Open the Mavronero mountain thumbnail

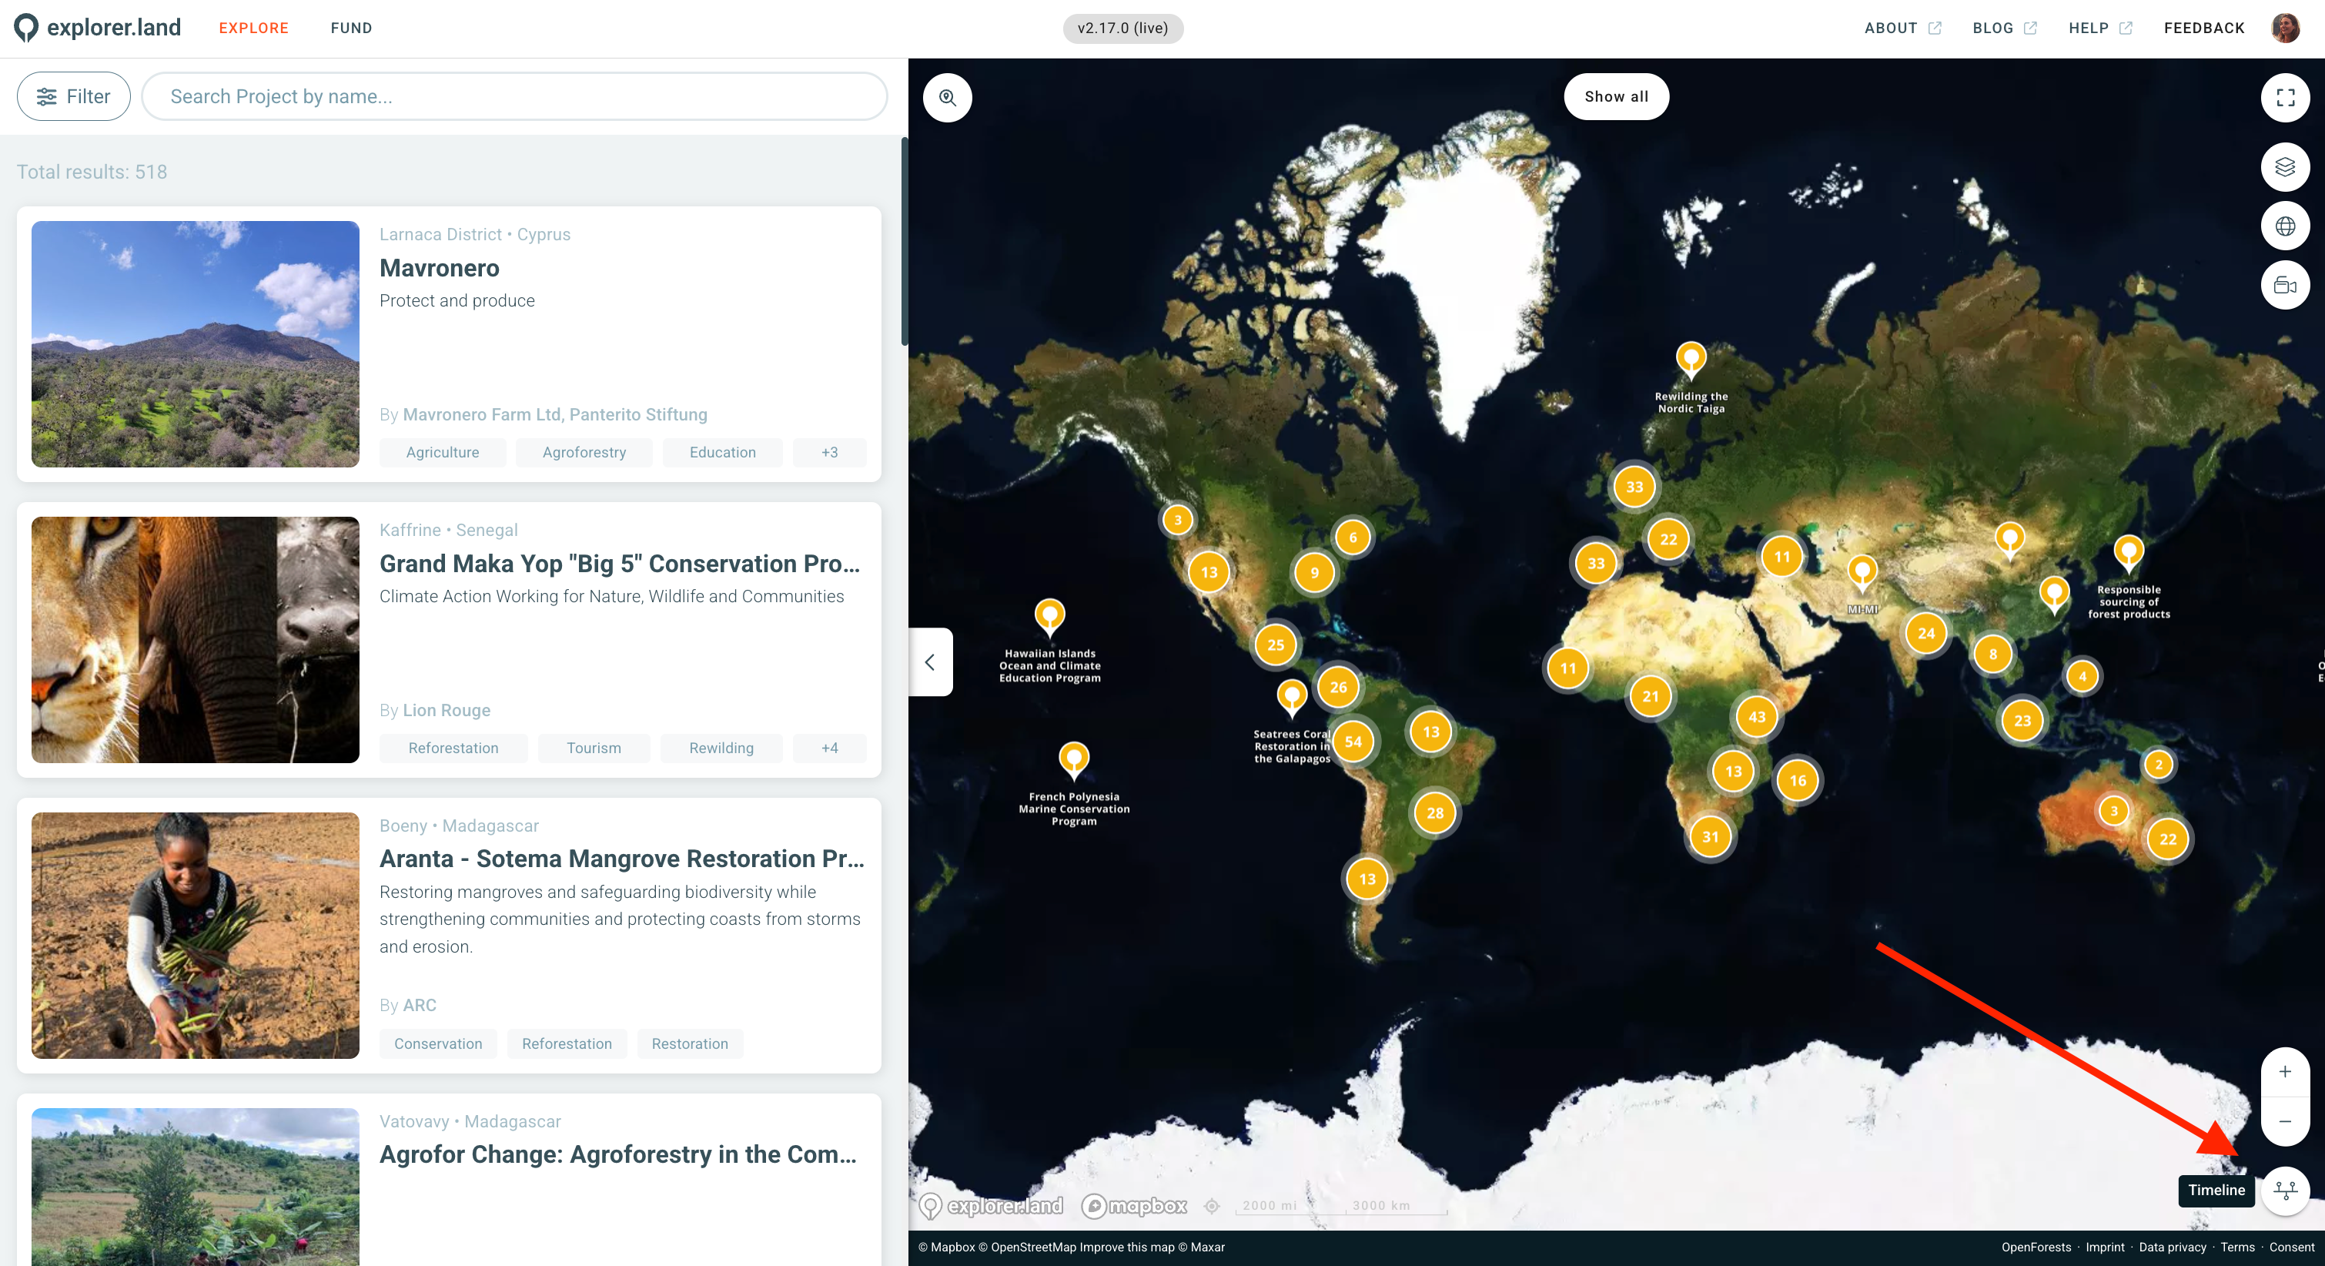195,344
